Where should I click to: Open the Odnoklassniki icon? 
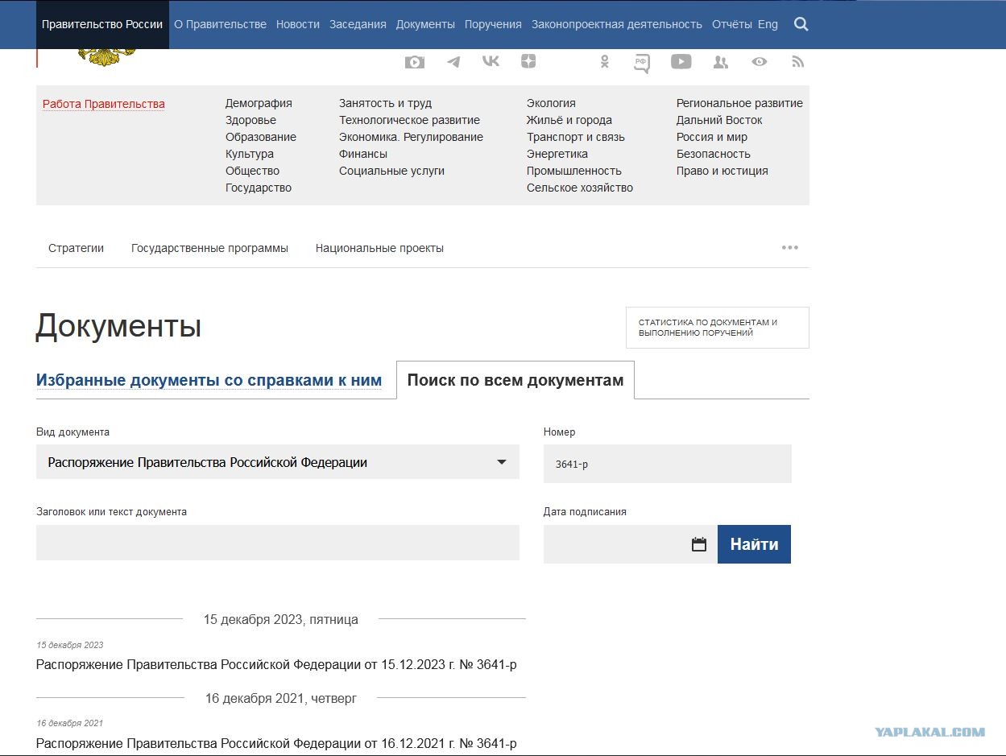605,62
